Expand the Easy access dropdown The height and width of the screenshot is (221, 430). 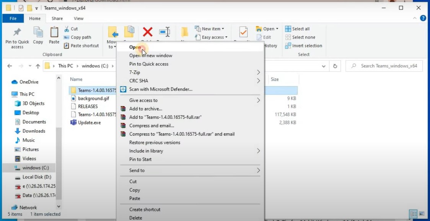(213, 37)
